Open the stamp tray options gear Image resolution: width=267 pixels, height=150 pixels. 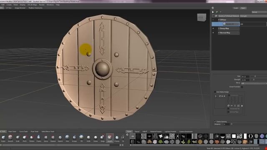[127, 135]
